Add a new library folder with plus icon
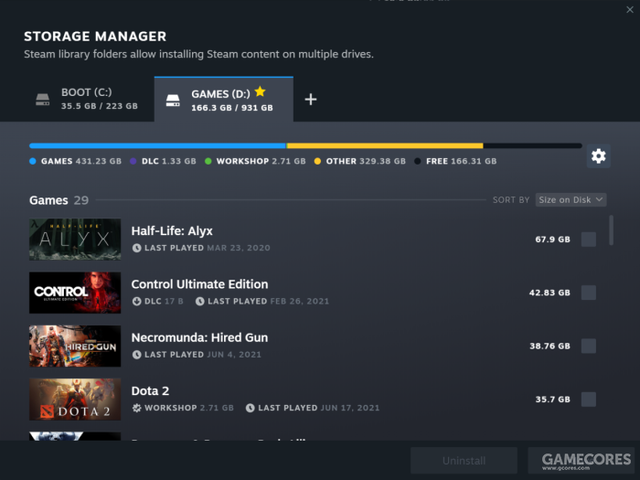This screenshot has width=640, height=480. (x=311, y=99)
